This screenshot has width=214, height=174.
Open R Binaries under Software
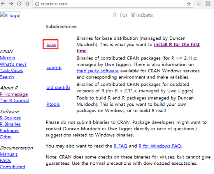click(x=11, y=124)
